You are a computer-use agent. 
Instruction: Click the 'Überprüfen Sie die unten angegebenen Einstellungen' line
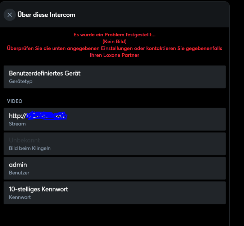[x=114, y=48]
